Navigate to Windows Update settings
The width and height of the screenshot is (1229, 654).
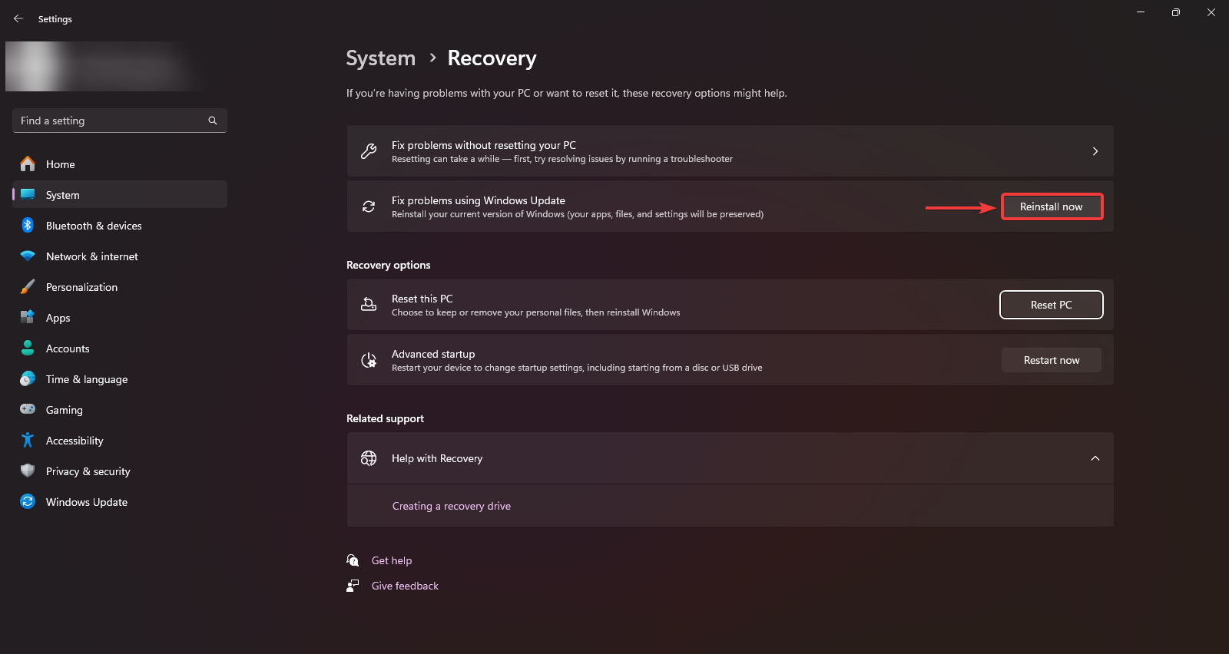click(x=120, y=501)
